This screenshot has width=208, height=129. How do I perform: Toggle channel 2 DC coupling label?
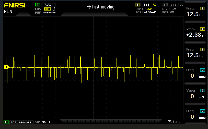point(181,5)
